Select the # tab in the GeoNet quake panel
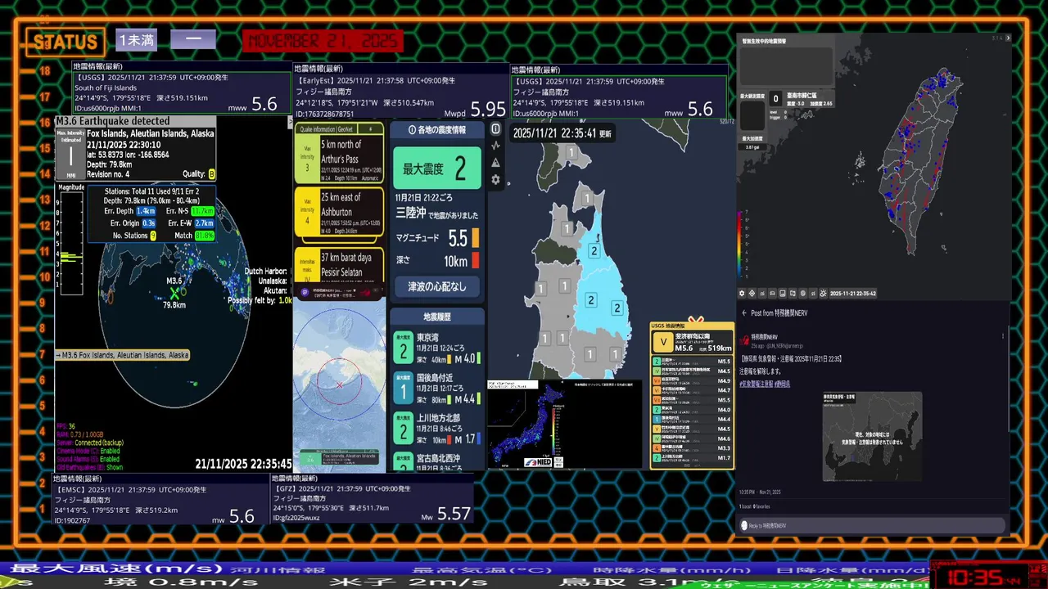1048x589 pixels. [x=370, y=128]
